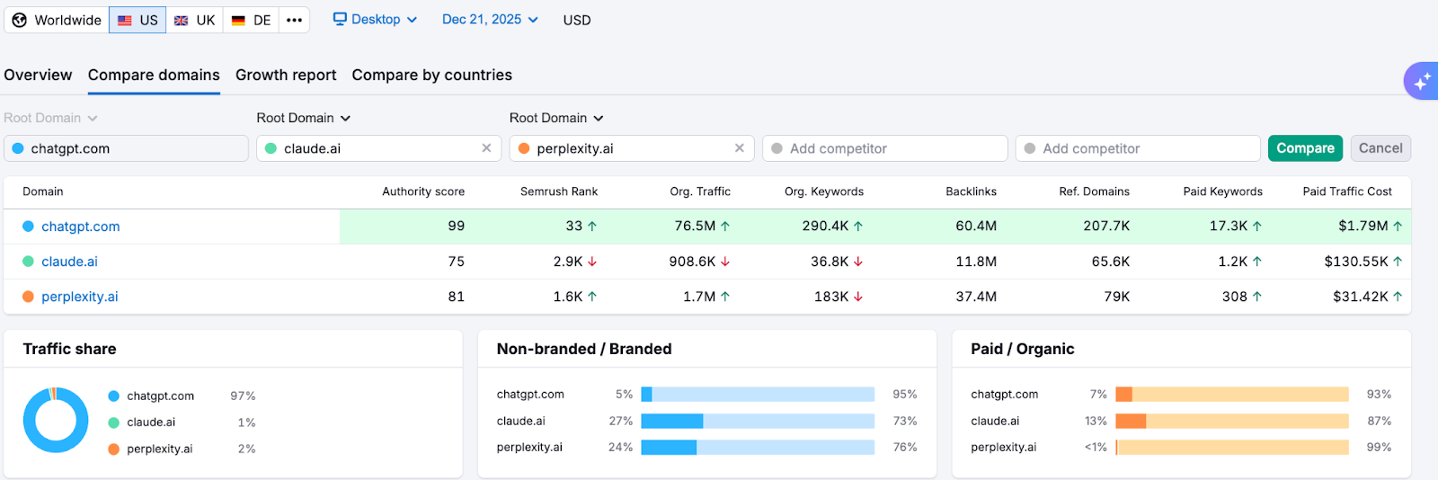Open claude.ai link in domain table
This screenshot has height=480, width=1438.
[x=69, y=262]
